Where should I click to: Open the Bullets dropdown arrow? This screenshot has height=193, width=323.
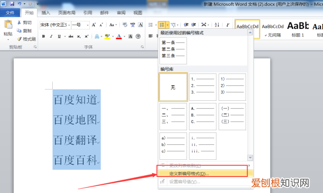pyautogui.click(x=156, y=25)
